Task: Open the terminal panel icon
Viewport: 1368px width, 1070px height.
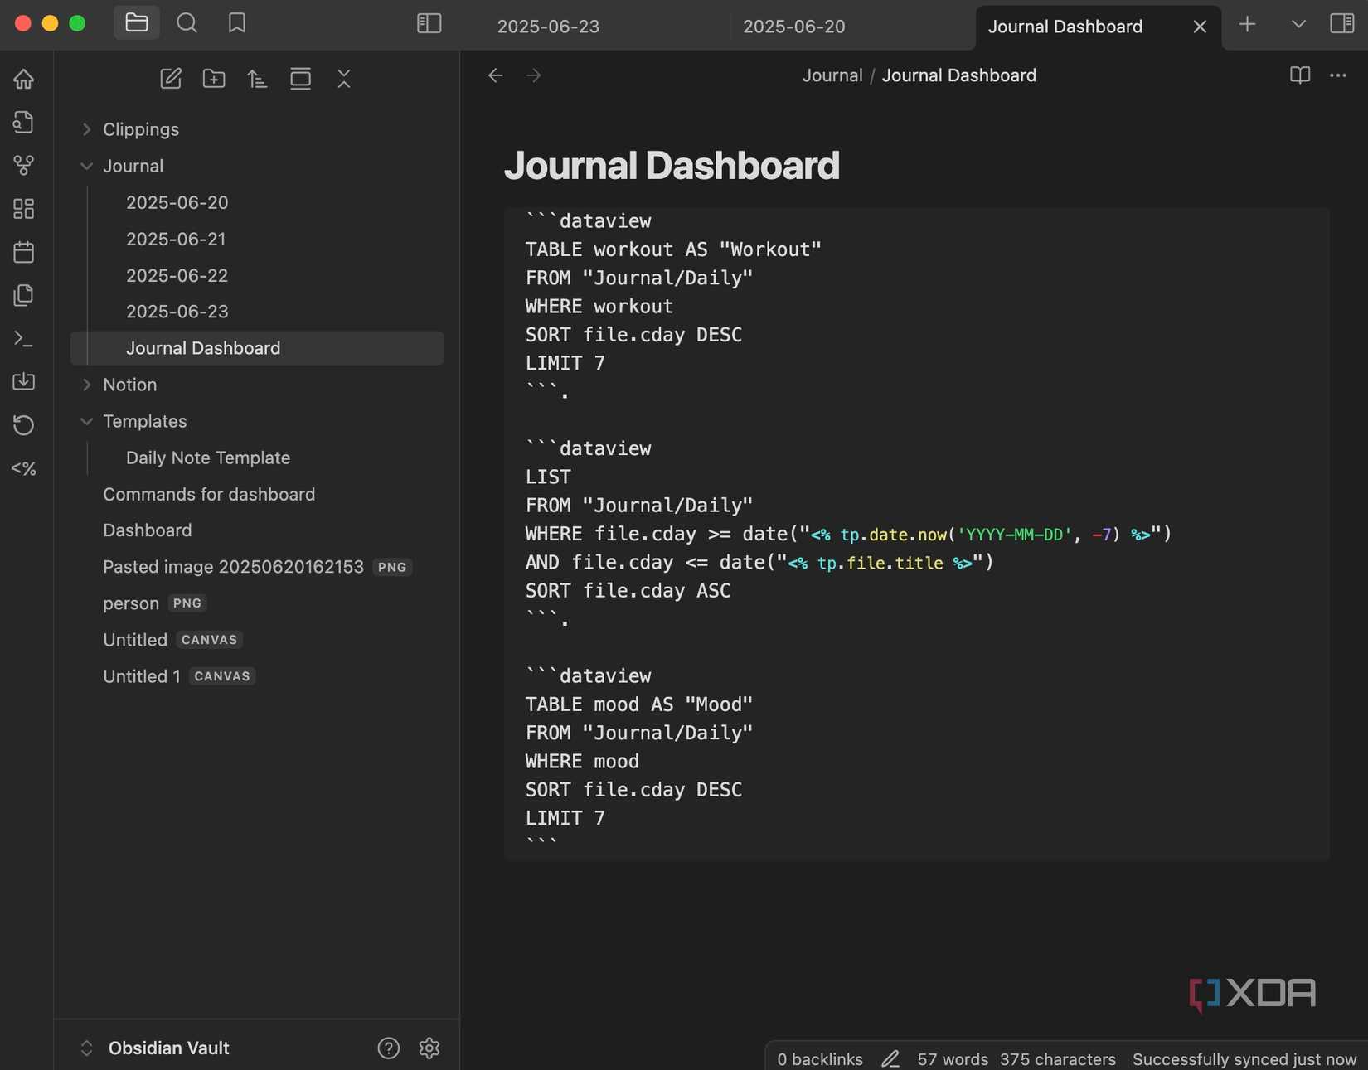Action: click(24, 338)
